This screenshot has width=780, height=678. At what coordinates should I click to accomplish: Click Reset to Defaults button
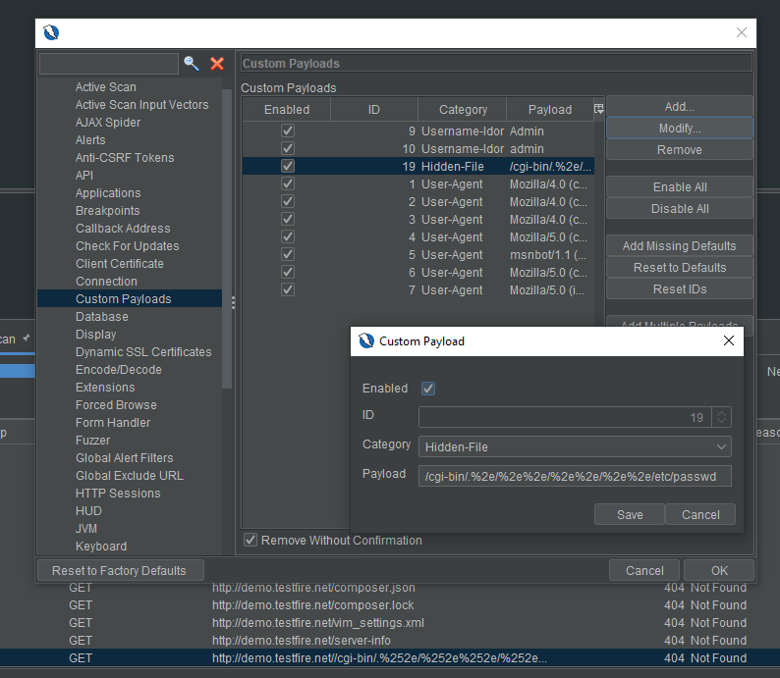coord(679,267)
